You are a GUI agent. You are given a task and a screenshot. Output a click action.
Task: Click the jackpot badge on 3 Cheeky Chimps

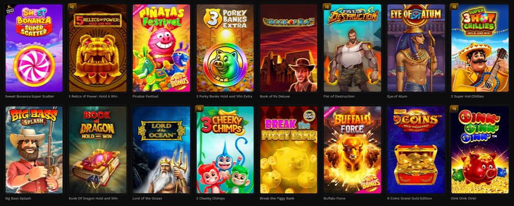click(x=199, y=109)
